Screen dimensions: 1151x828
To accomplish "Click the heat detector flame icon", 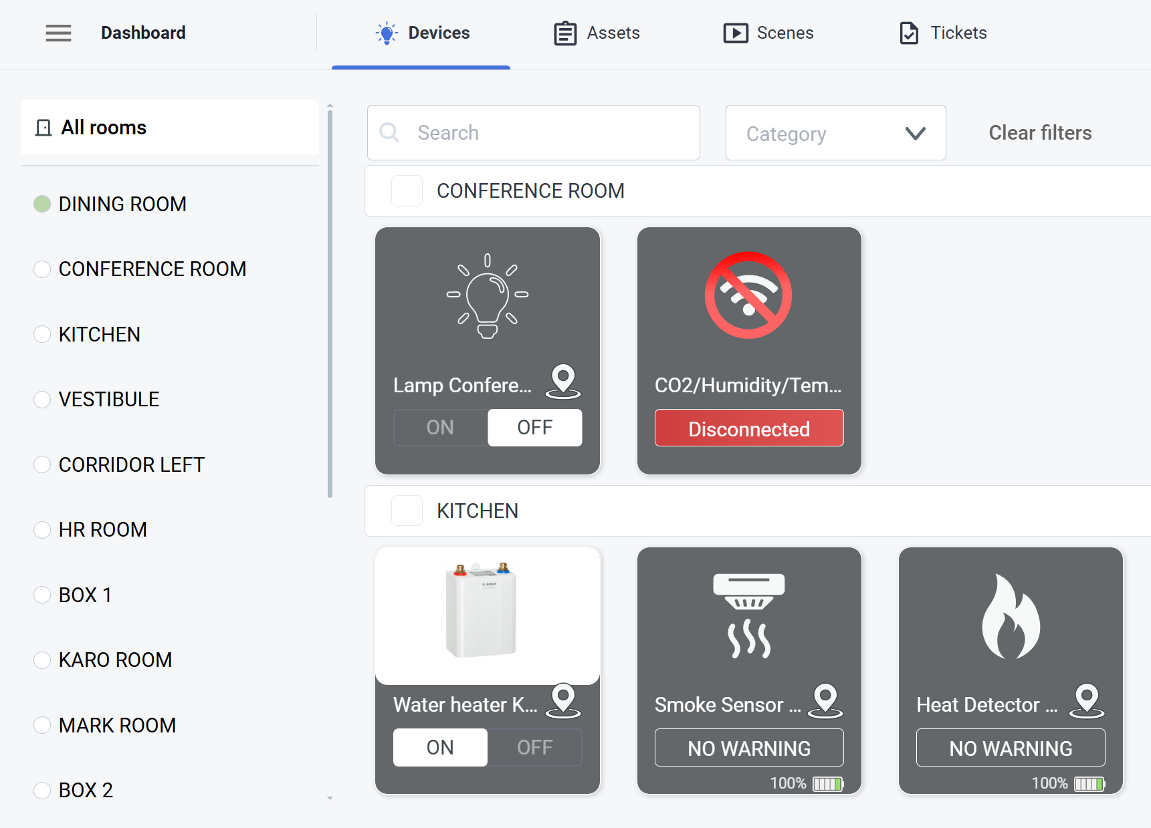I will coord(1010,617).
